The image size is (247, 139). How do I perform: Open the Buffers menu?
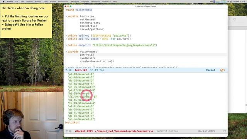point(38,2)
